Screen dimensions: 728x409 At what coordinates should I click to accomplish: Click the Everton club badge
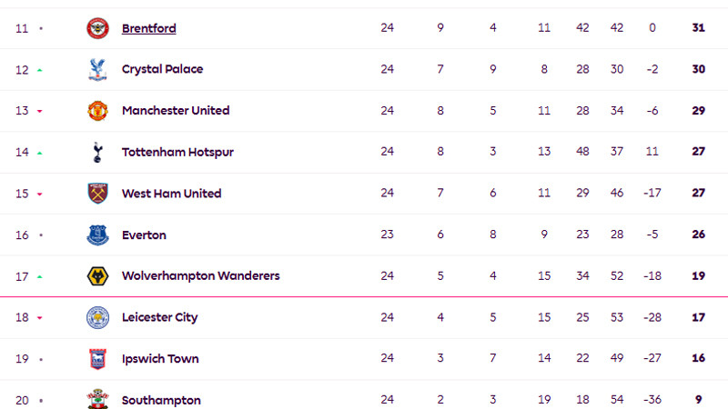(97, 234)
